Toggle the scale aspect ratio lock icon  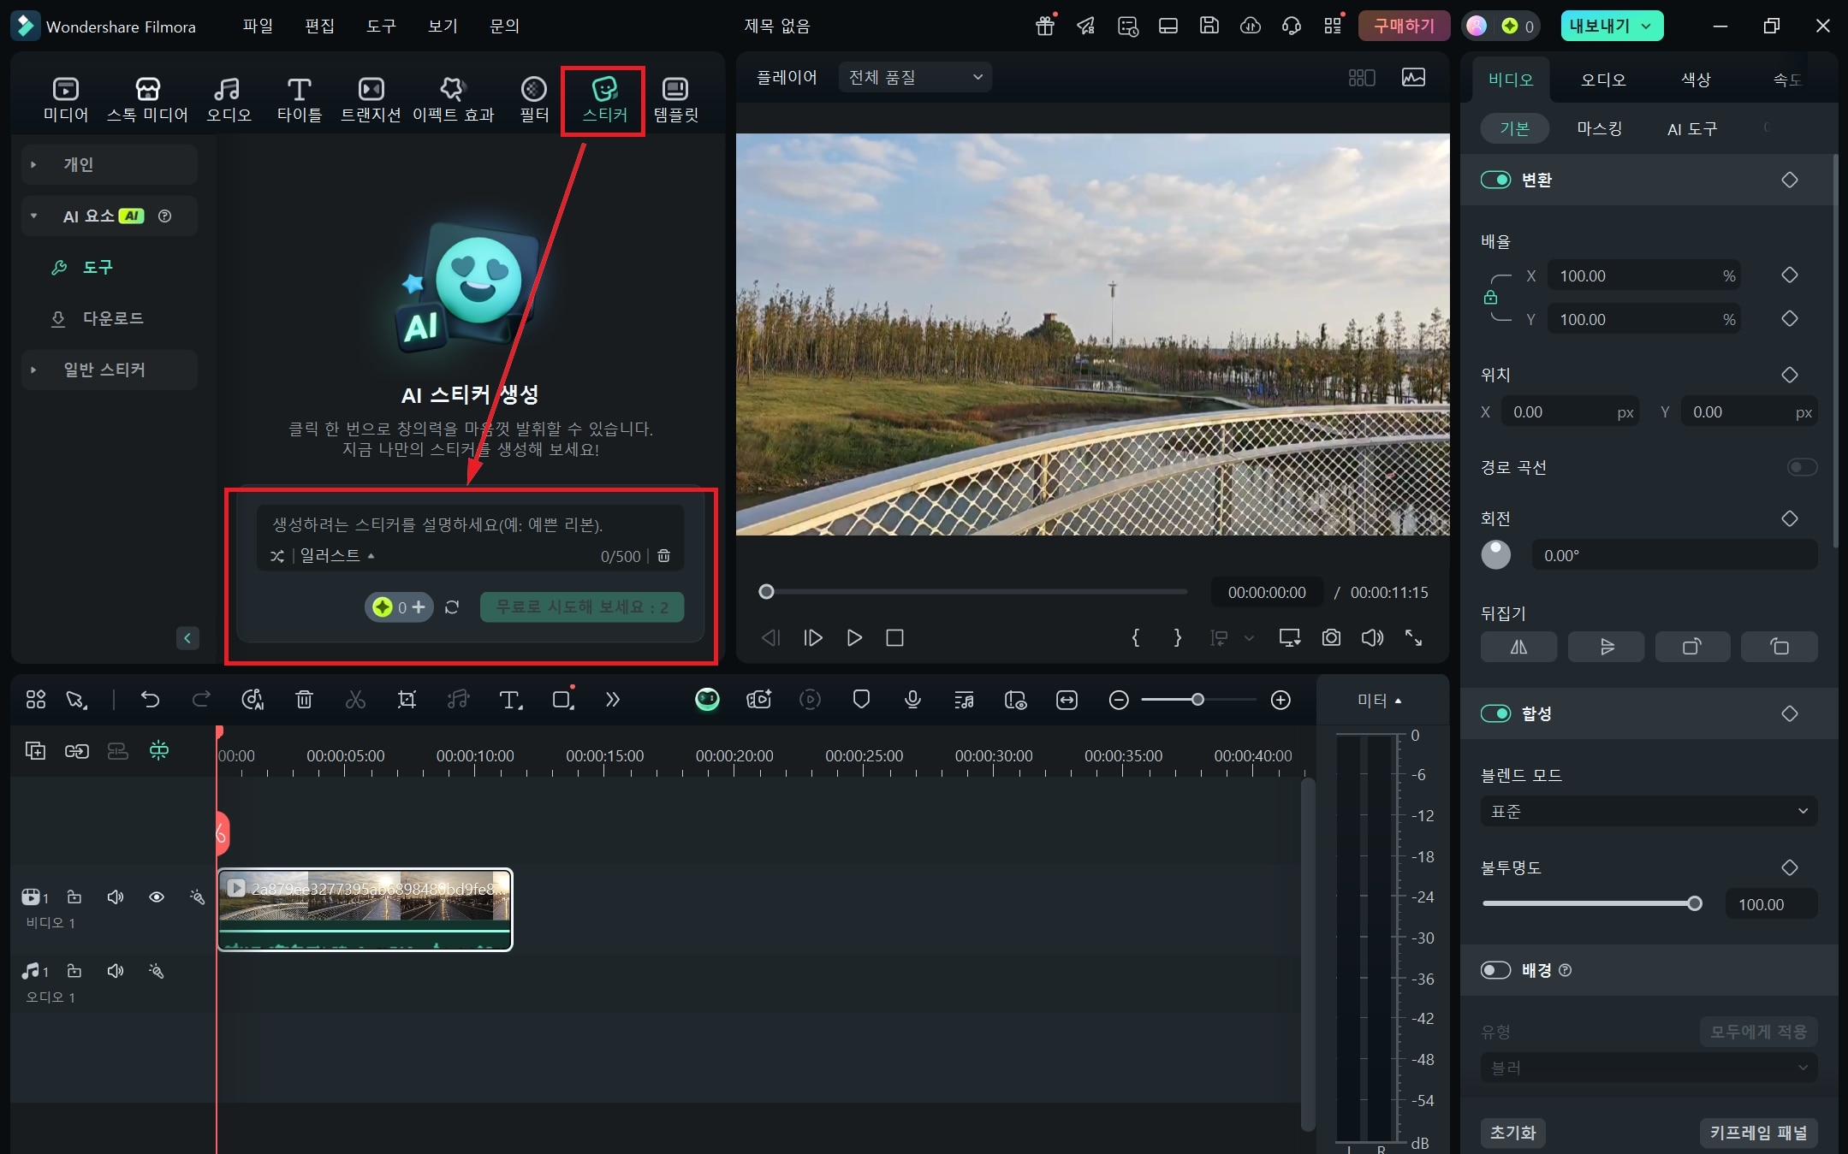click(x=1490, y=297)
